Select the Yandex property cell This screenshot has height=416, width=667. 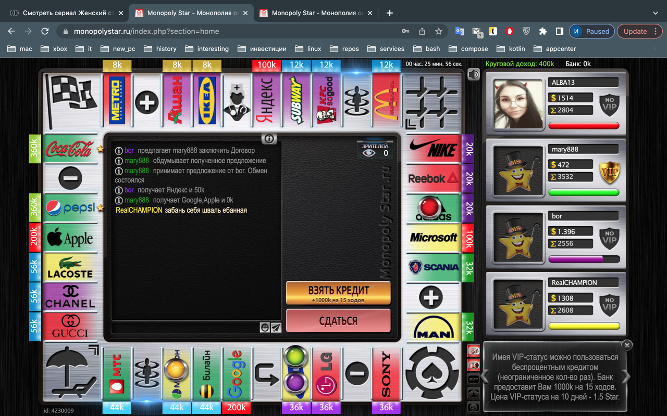[x=267, y=101]
